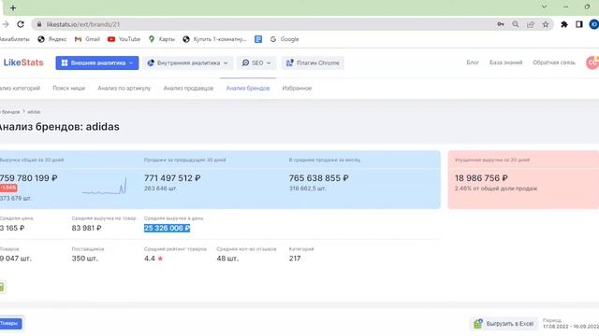Select average reviews value 48 шт.
This screenshot has width=599, height=336.
[x=227, y=259]
